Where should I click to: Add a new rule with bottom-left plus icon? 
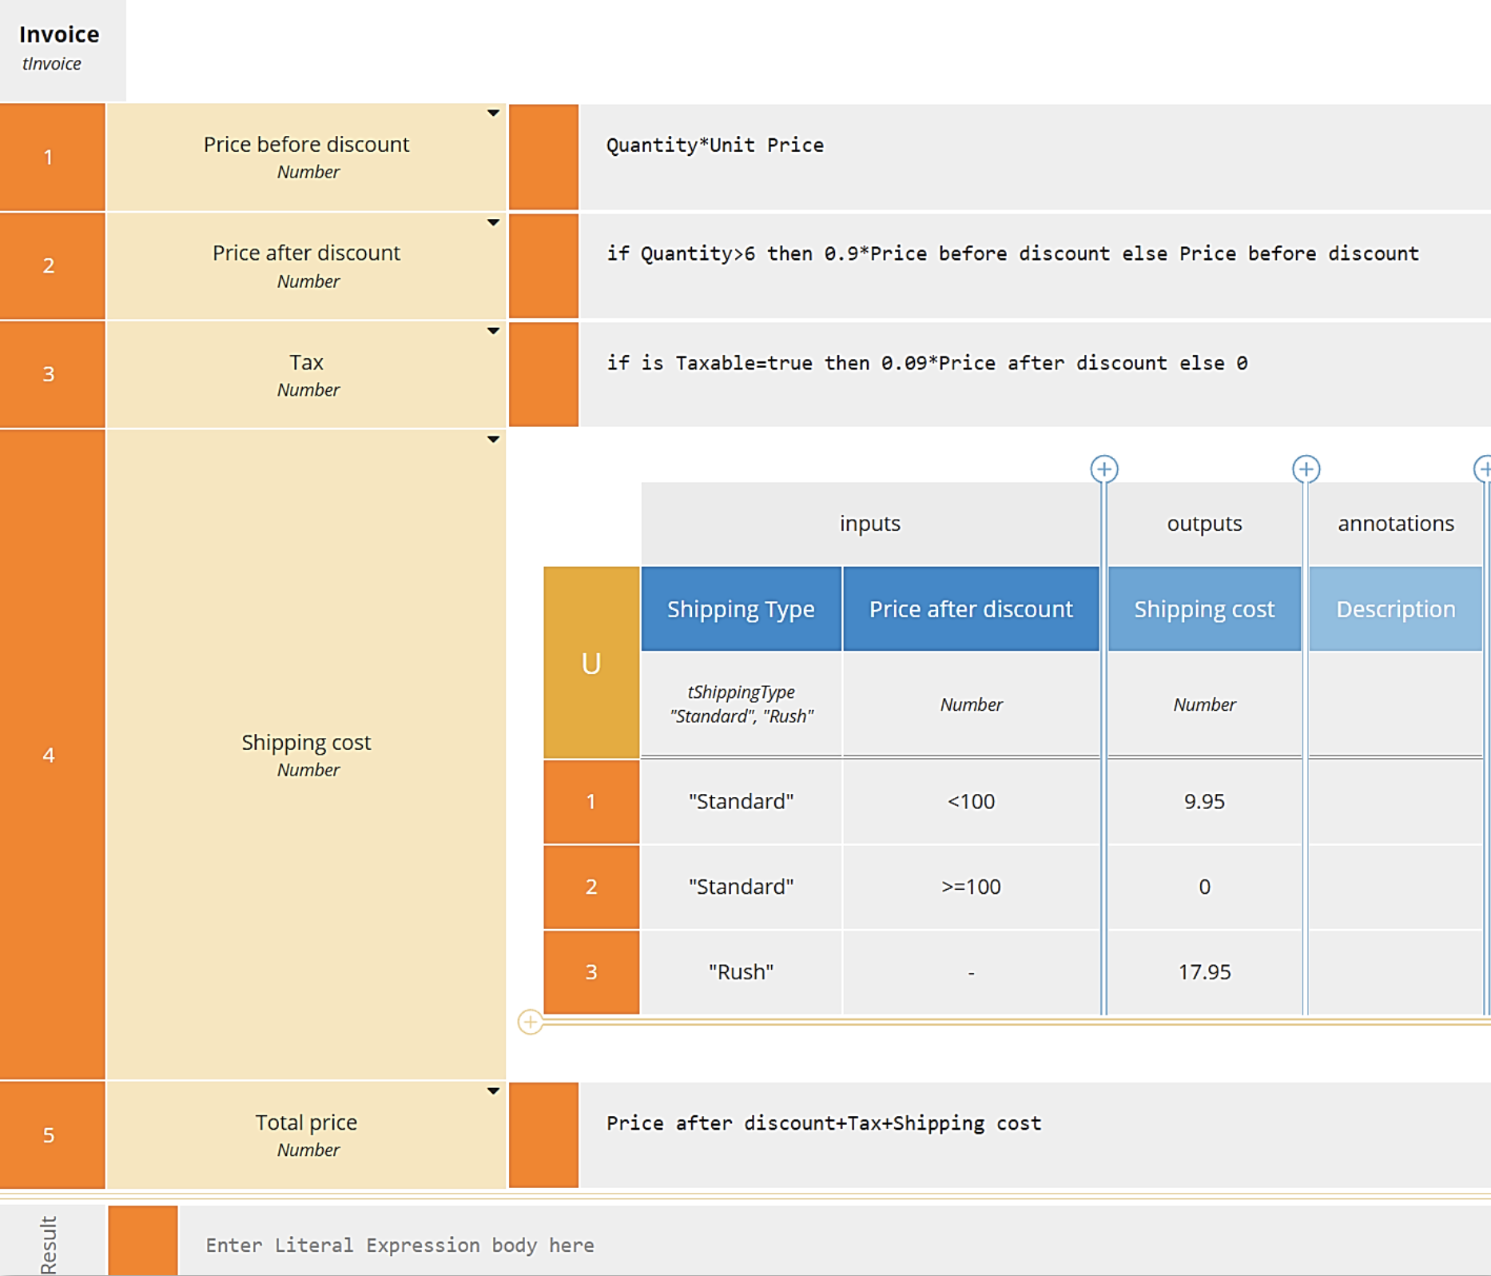pos(530,1021)
